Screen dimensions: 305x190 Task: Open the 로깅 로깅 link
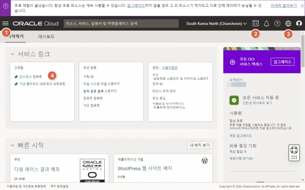coord(159,98)
